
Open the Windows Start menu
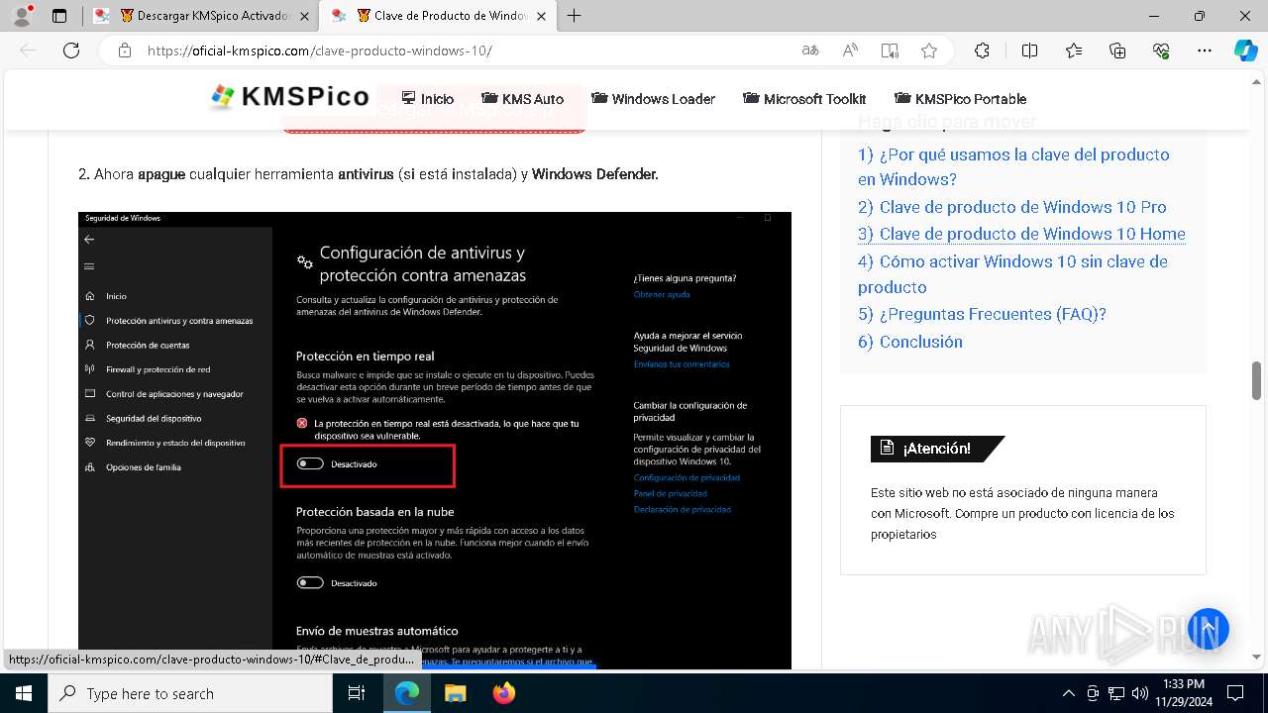coord(24,693)
